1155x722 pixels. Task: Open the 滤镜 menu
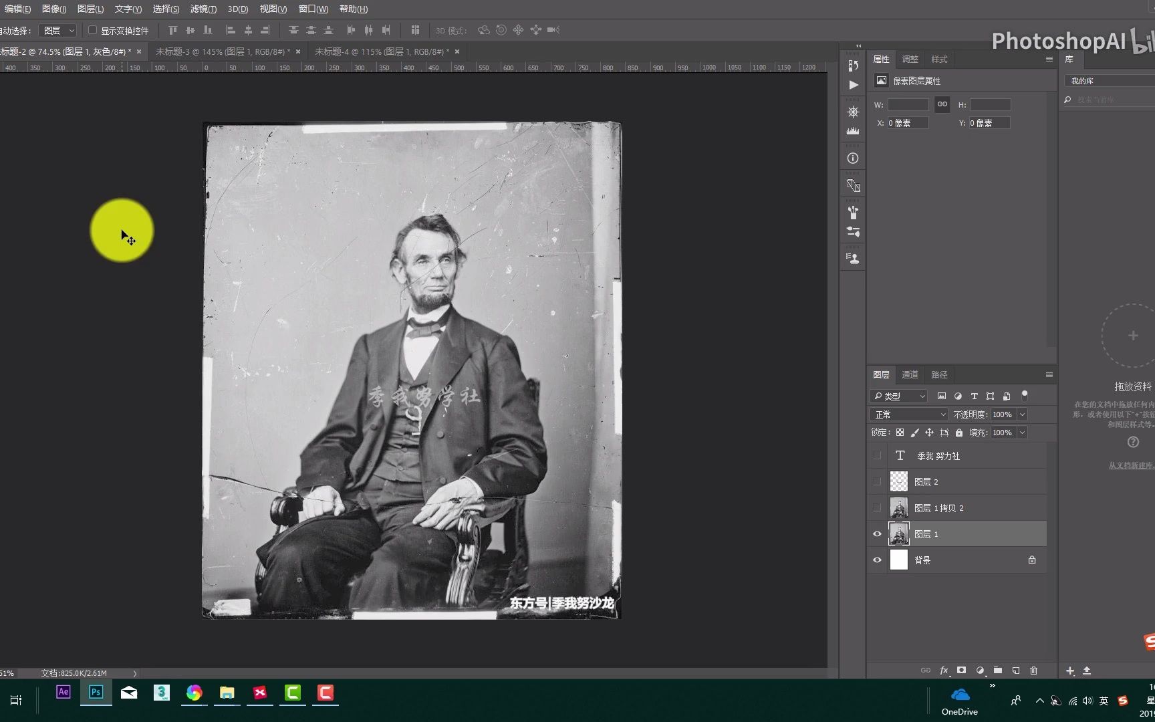pos(203,9)
